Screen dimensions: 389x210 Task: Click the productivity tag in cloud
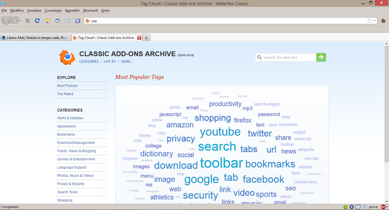click(x=225, y=104)
